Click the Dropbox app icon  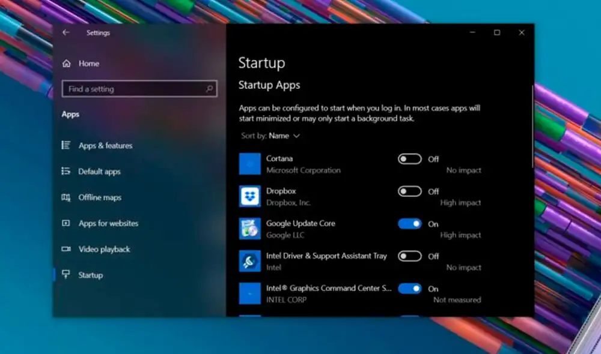[250, 196]
